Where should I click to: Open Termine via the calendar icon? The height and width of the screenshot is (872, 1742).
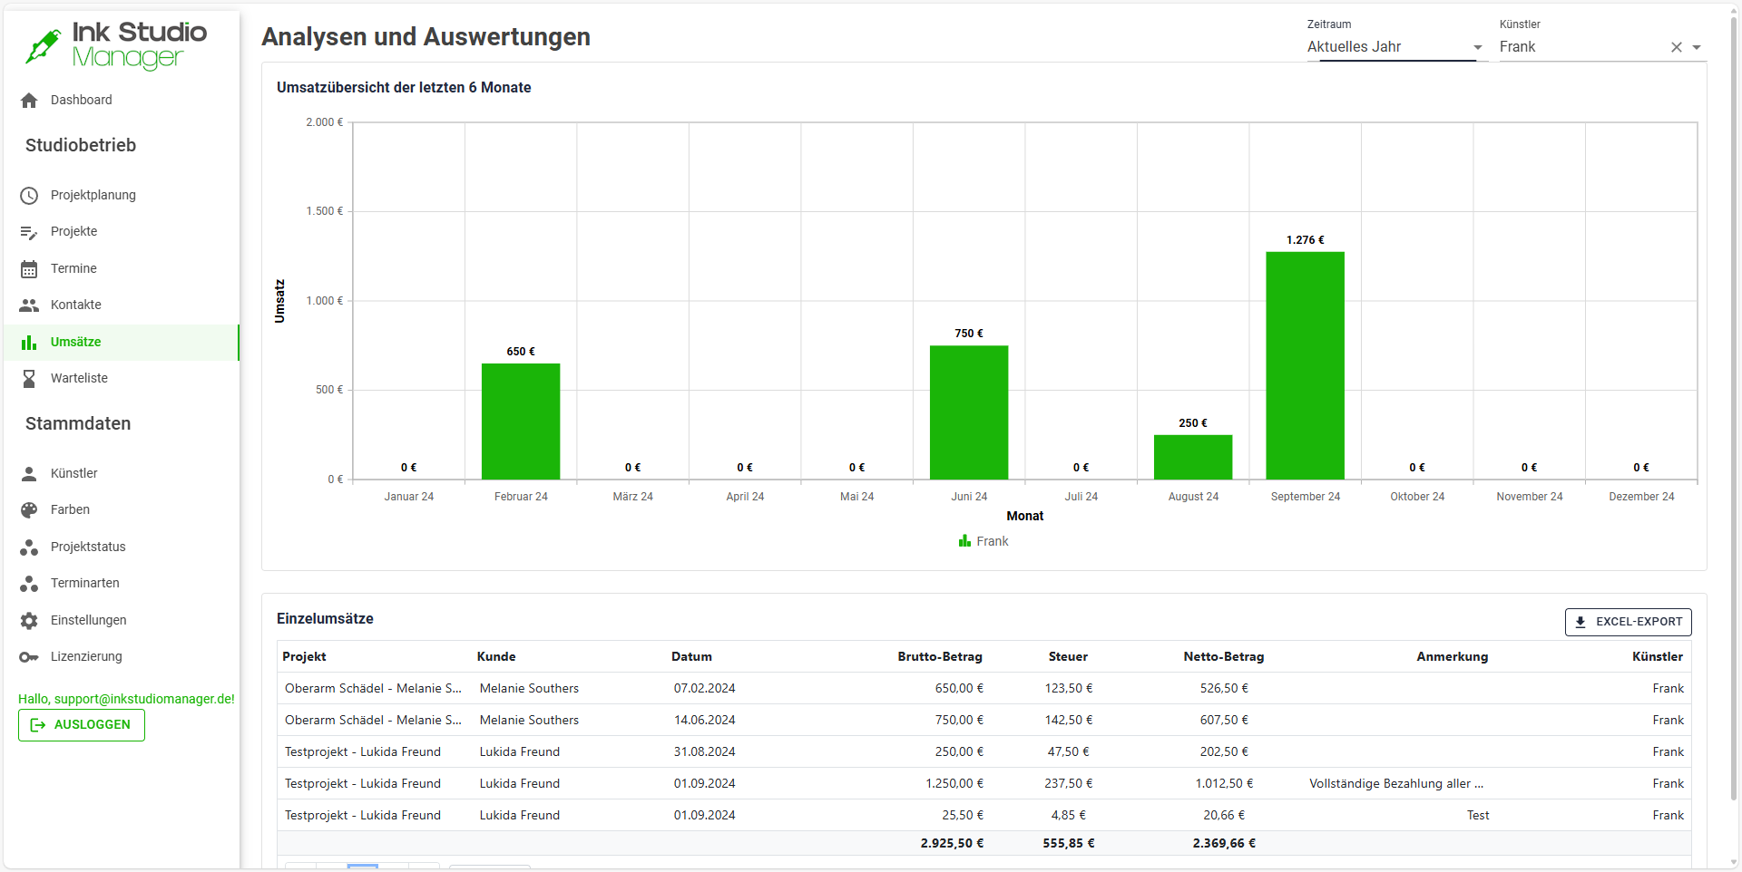tap(29, 269)
